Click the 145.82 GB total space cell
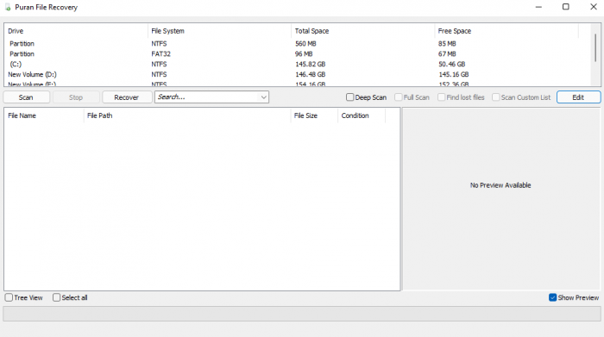604x337 pixels. tap(311, 65)
